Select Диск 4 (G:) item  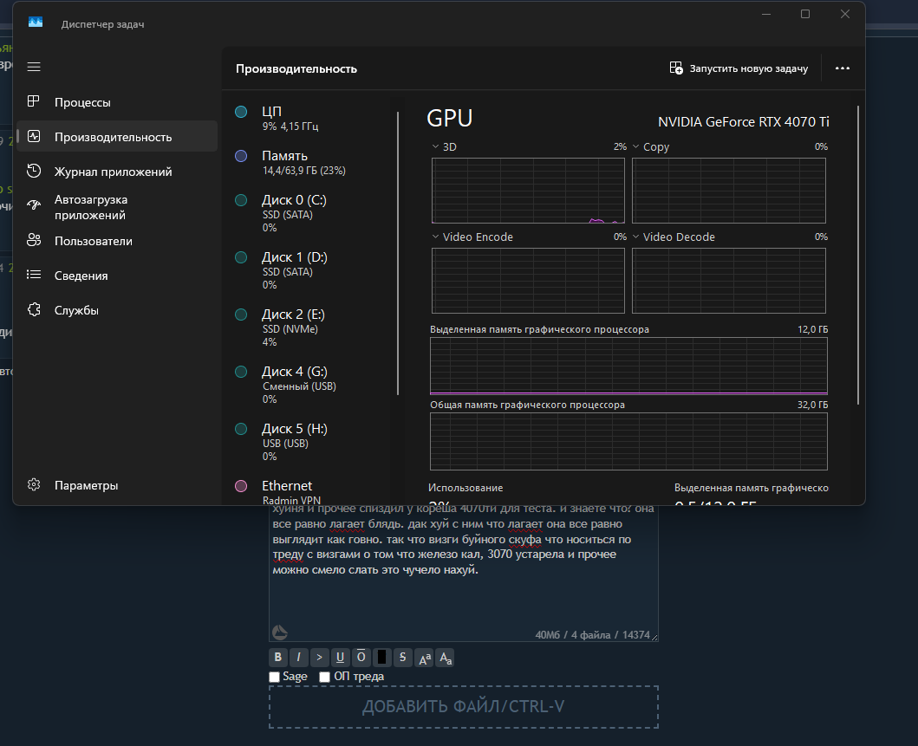311,385
